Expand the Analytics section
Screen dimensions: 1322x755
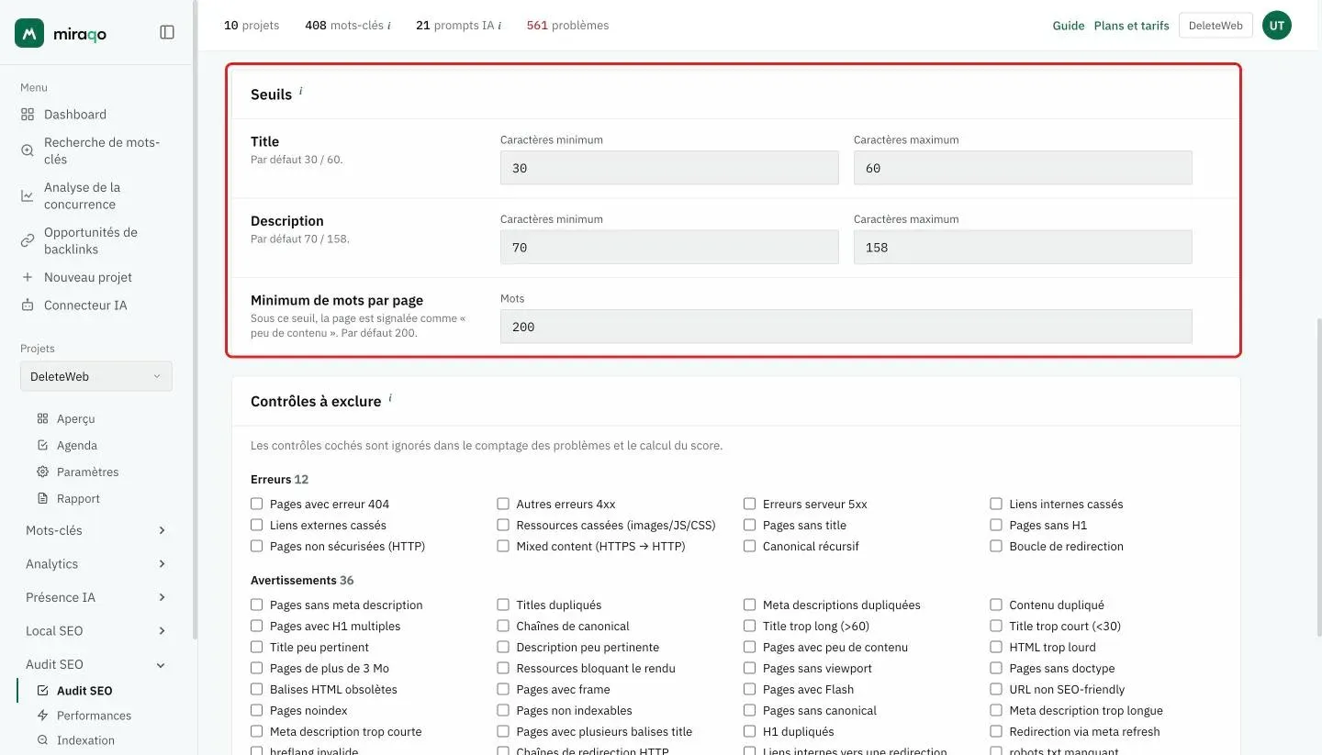coord(96,564)
